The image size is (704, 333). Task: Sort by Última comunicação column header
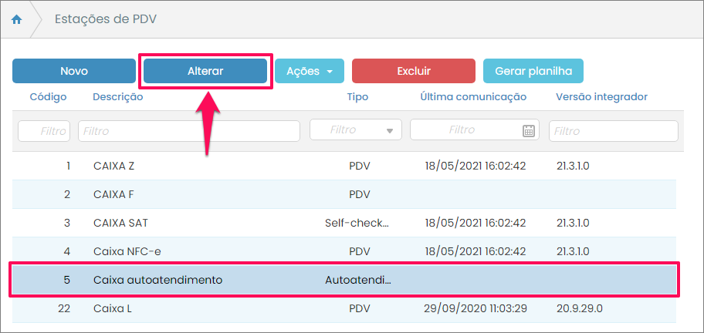click(473, 97)
